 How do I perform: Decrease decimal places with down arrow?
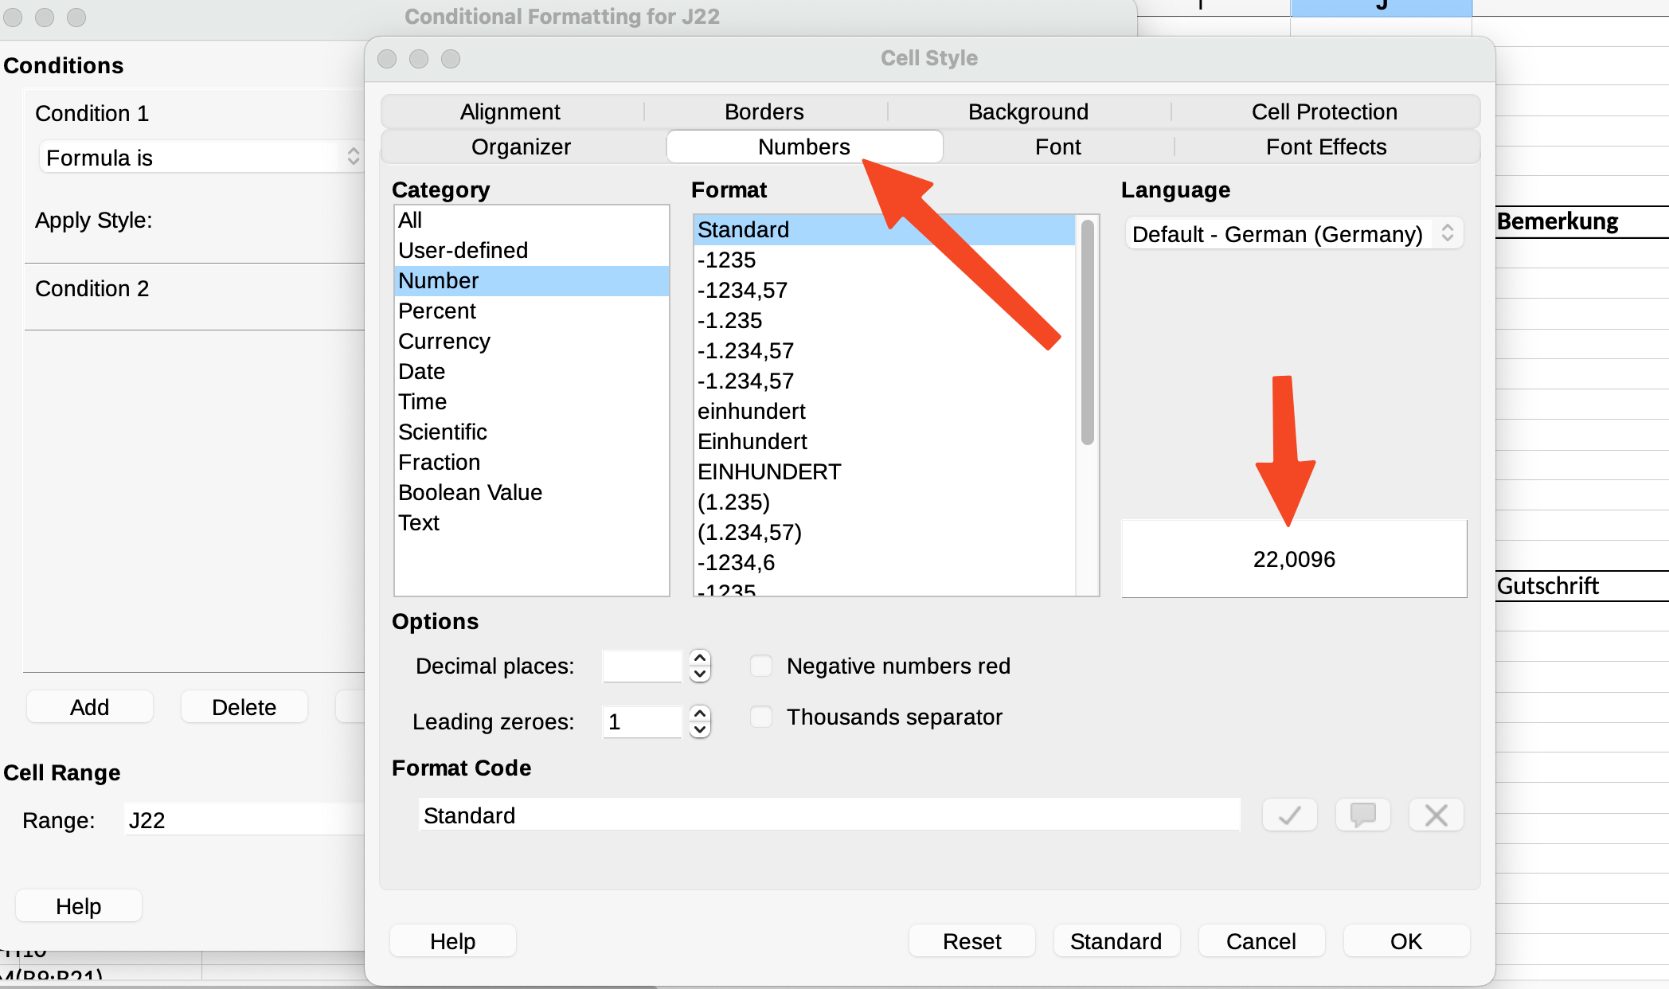point(699,674)
